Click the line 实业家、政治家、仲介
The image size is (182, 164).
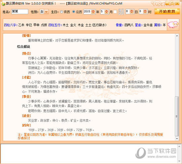[59, 120]
